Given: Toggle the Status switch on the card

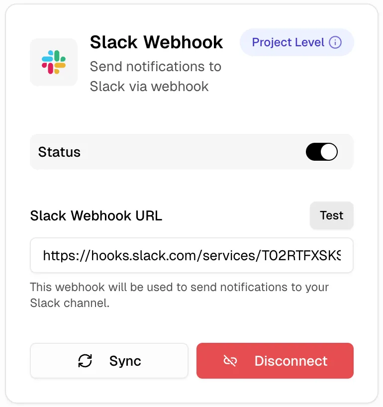Looking at the screenshot, I should (x=321, y=152).
